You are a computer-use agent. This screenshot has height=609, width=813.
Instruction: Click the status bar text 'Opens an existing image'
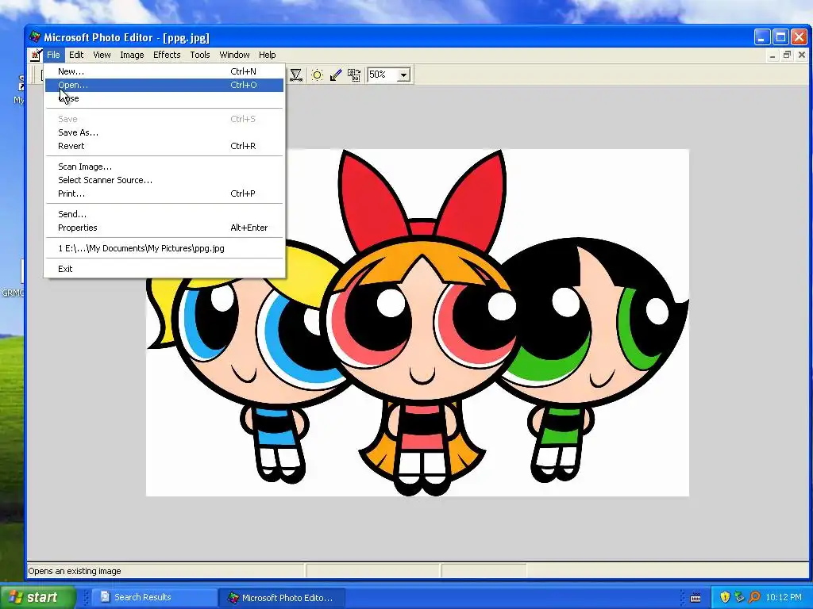[75, 571]
